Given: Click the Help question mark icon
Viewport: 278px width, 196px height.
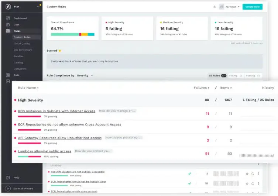Looking at the screenshot, I should [8, 178].
